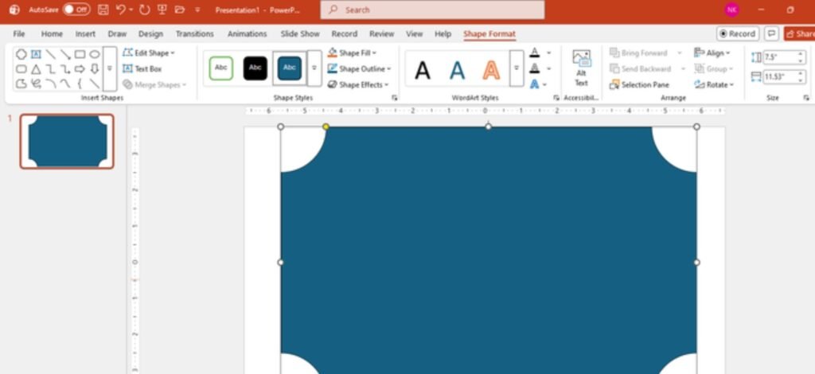Switch to the Transitions tab

(x=194, y=33)
